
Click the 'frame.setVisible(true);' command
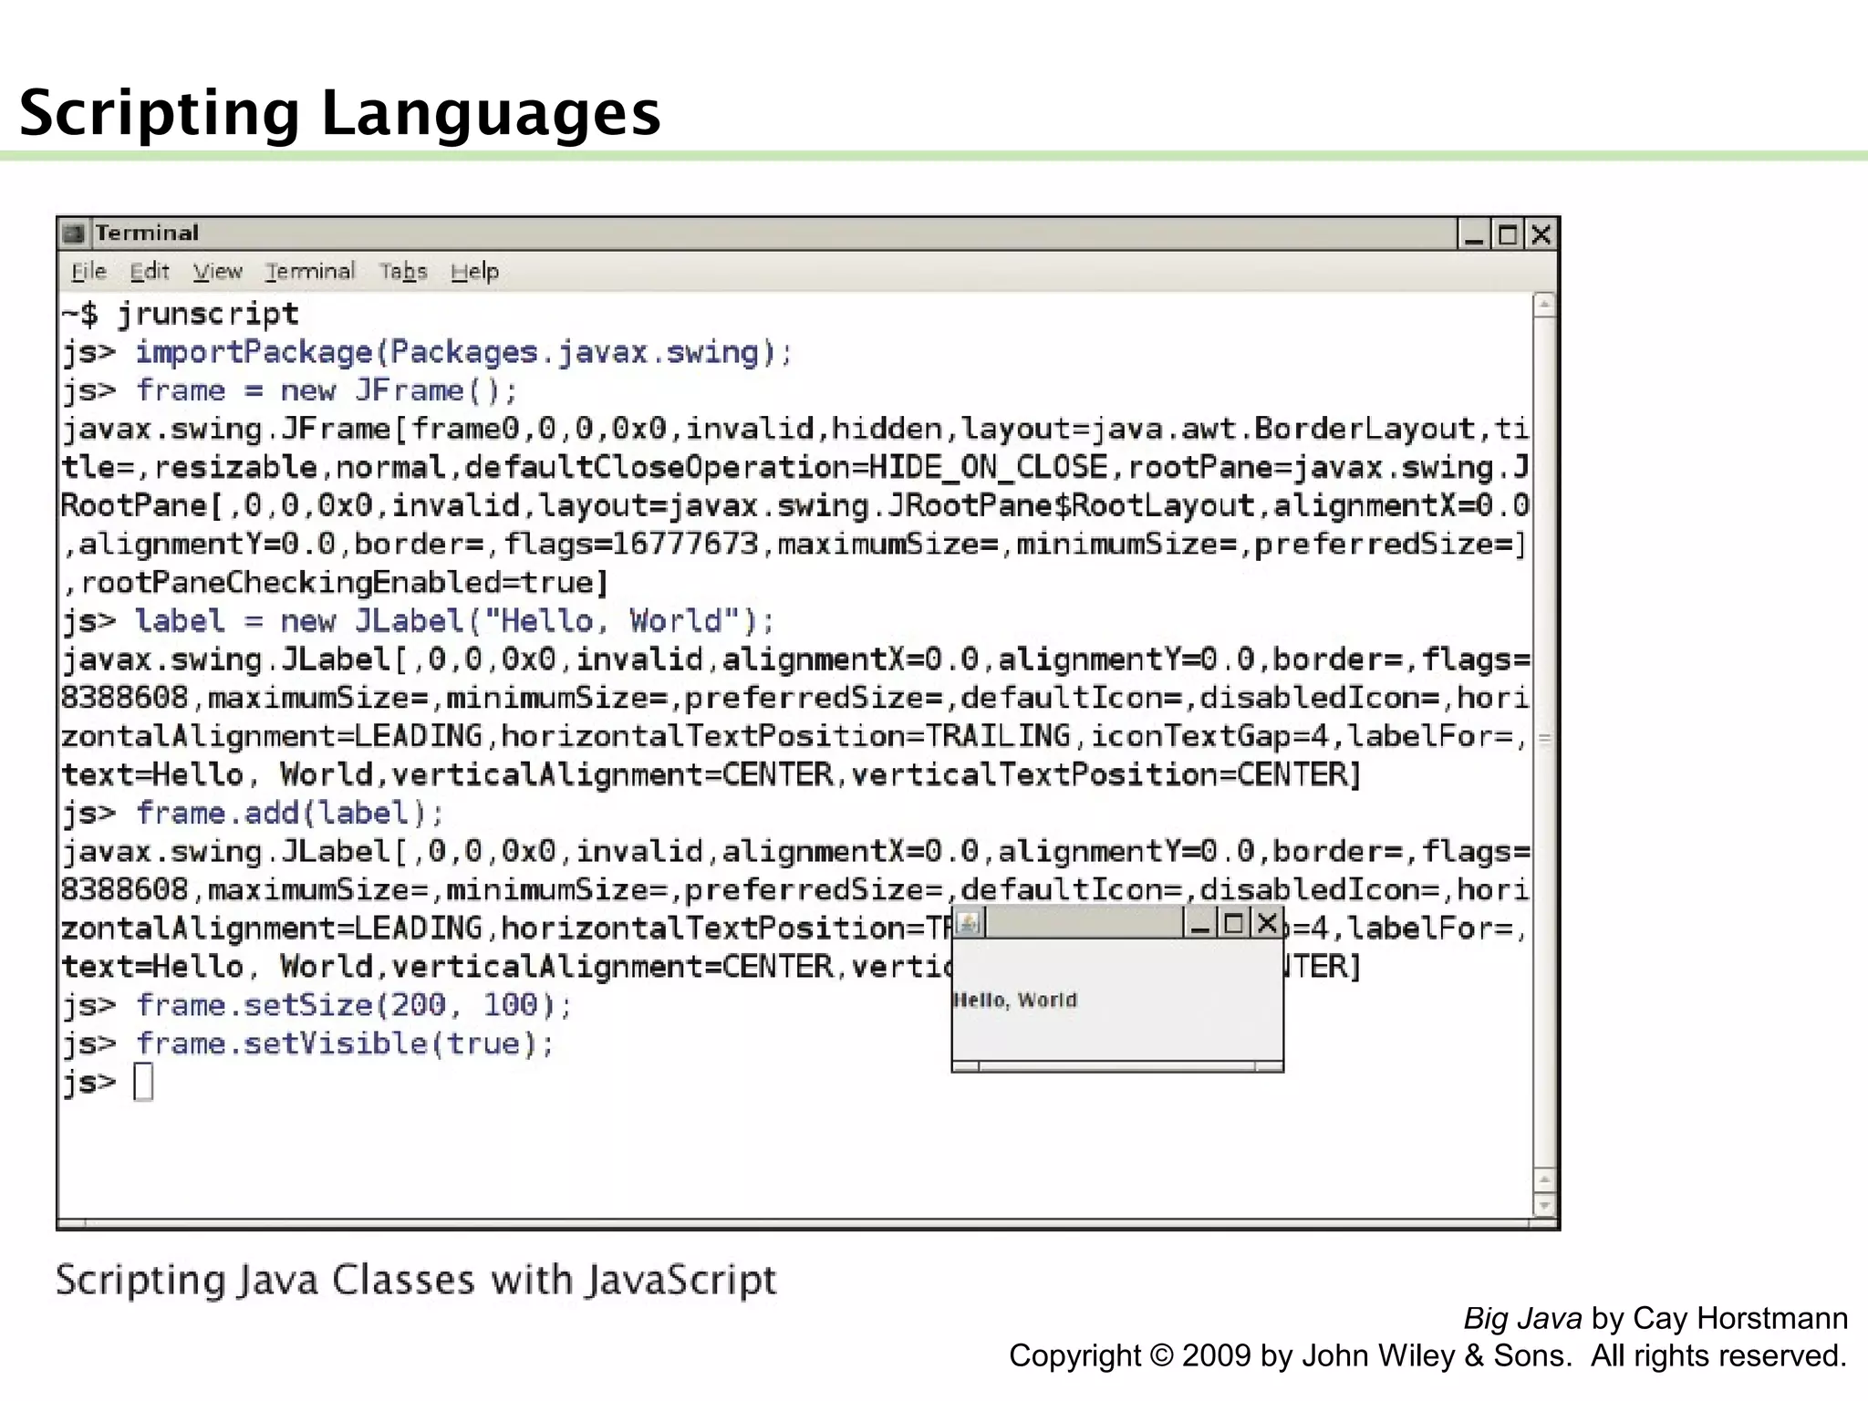point(345,1043)
